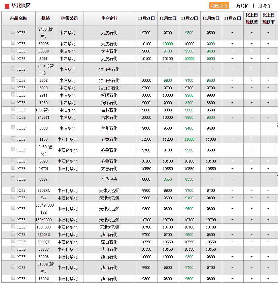Screen dimensions: 278x284
Task: Tick checkbox for HDPE 1158 row
Action: (x=13, y=138)
